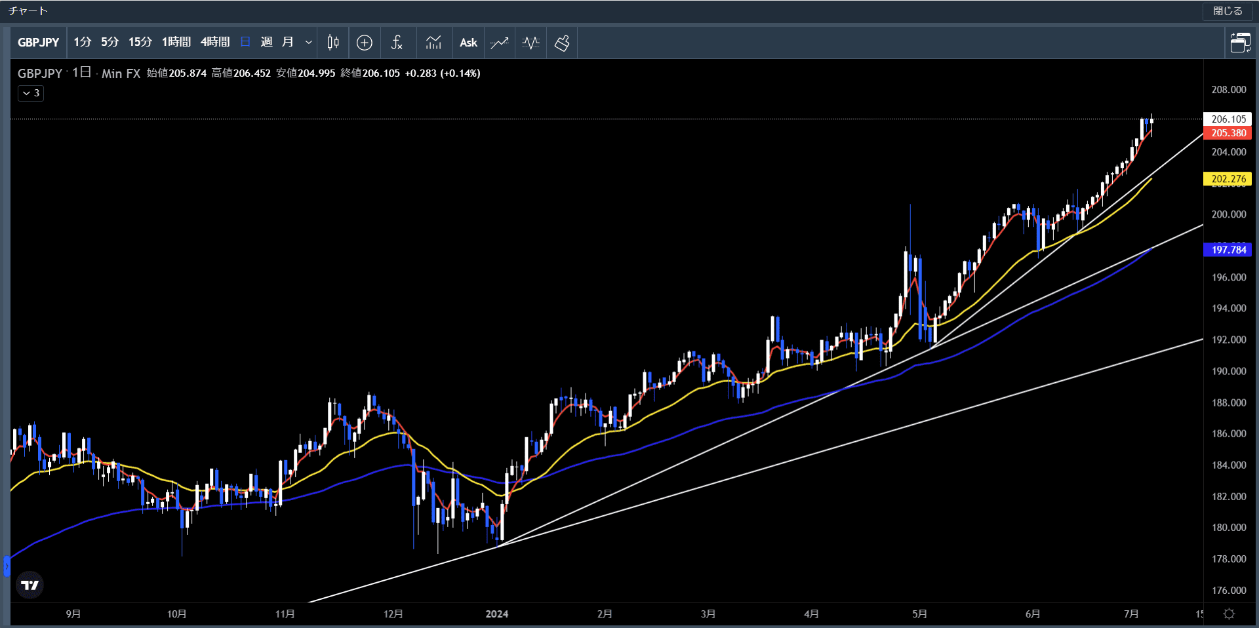Viewport: 1259px width, 628px height.
Task: Open chart settings gear icon
Action: (1229, 614)
